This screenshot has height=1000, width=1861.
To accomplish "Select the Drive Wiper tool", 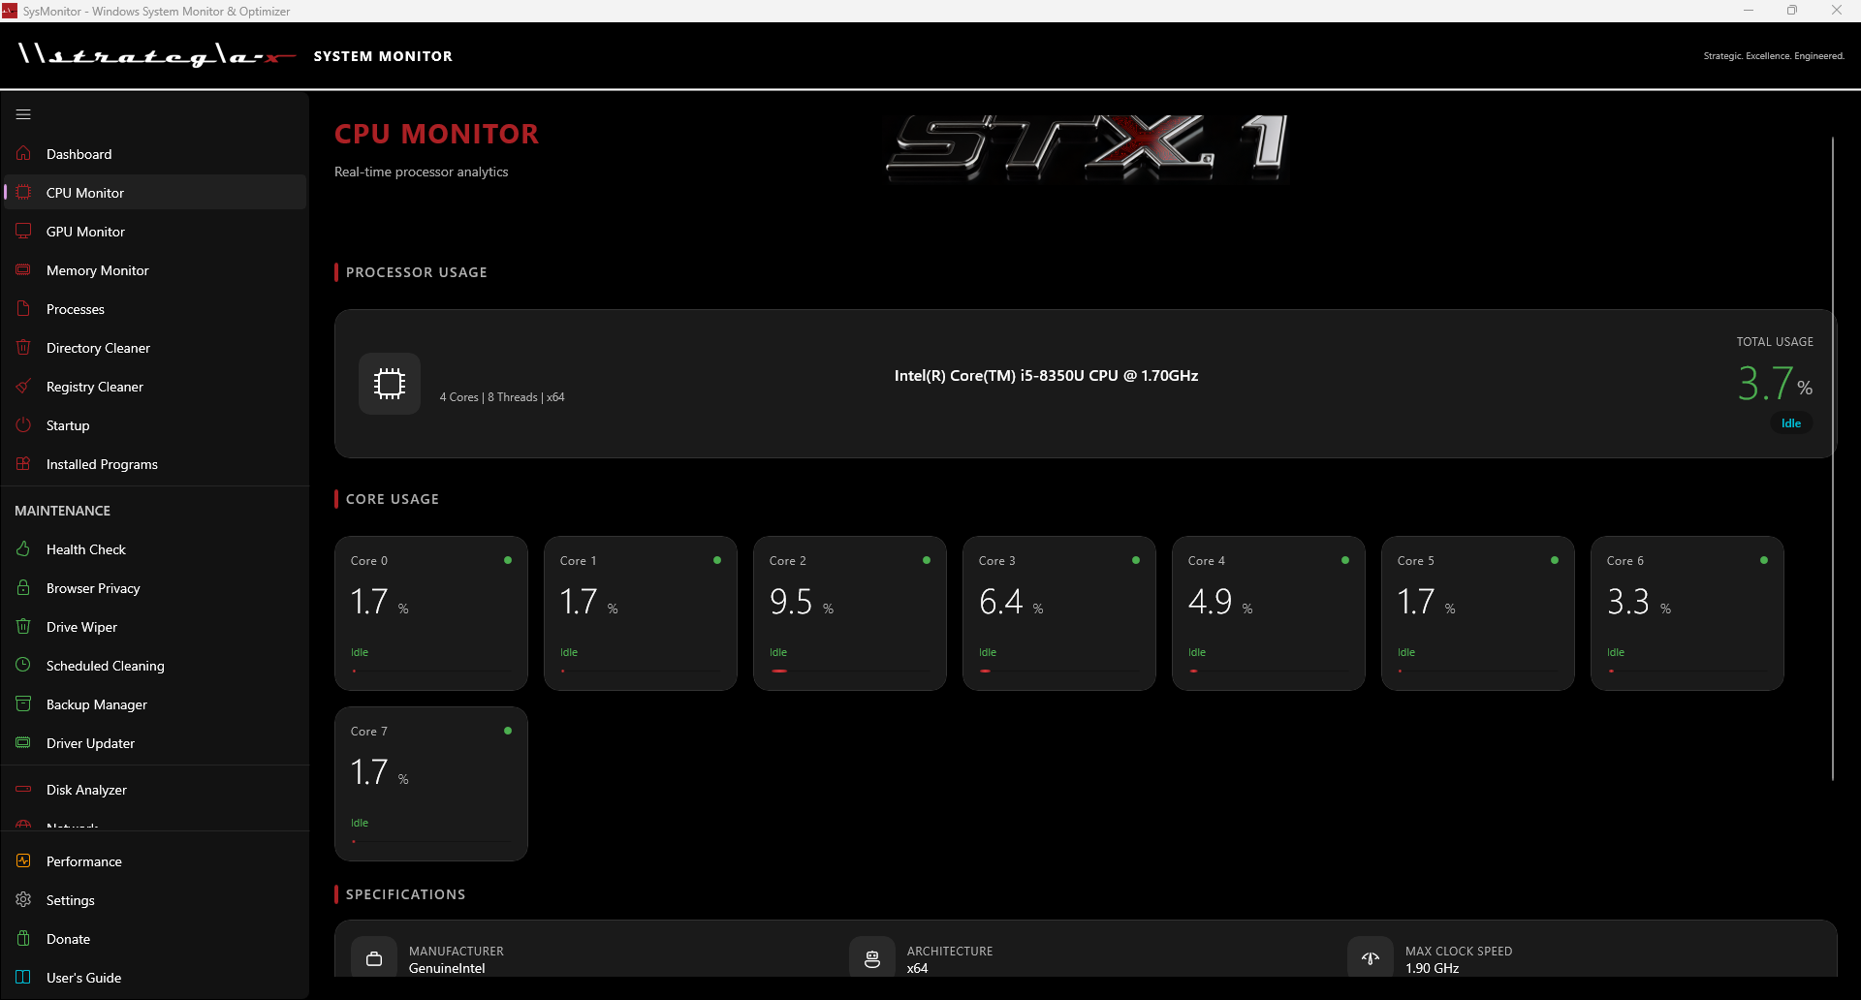I will [x=23, y=626].
